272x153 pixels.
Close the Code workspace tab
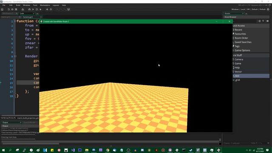34,13
